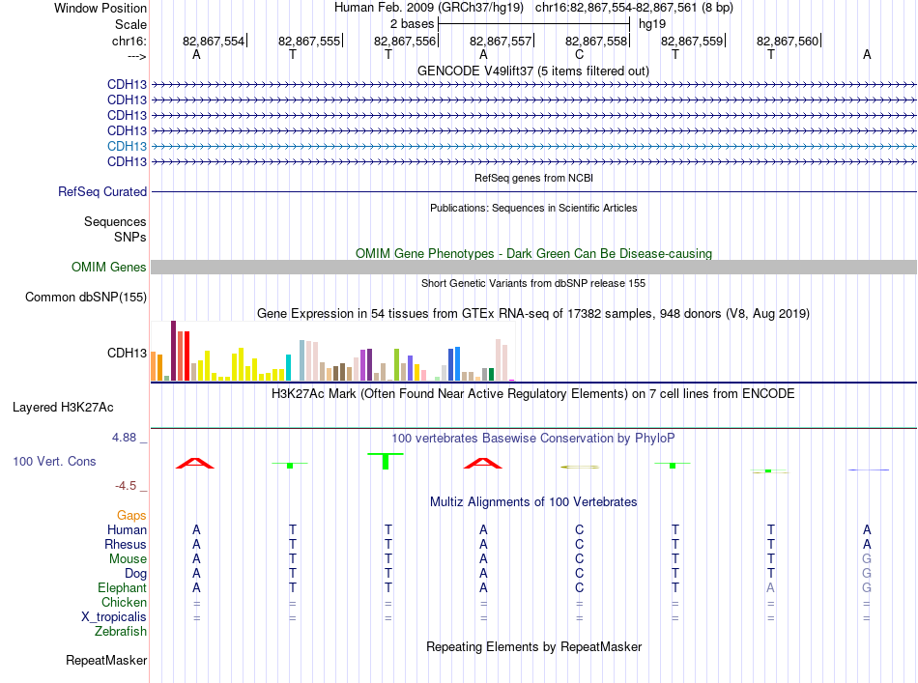
Task: Open the RefSeq Curated track label
Action: click(102, 192)
